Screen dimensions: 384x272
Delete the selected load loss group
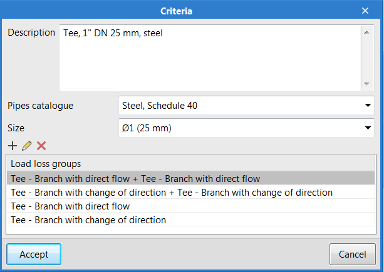click(x=41, y=146)
